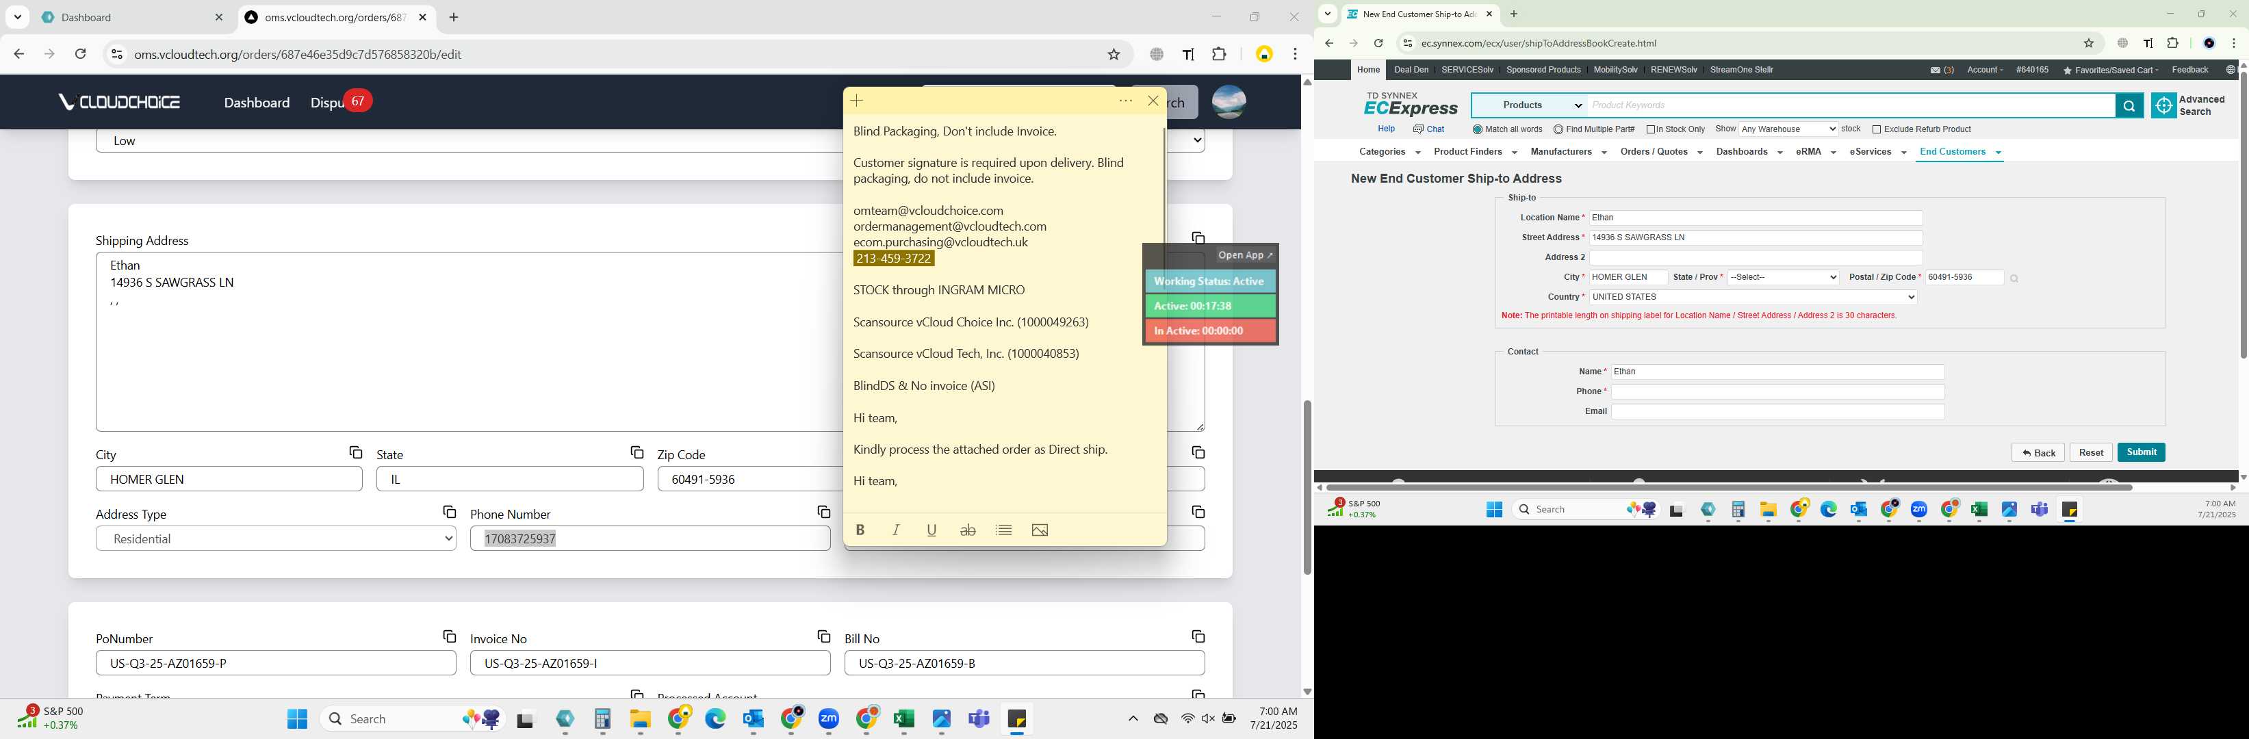Expand Favorites/Saved Cart dropdown
2249x739 pixels.
click(x=2109, y=70)
